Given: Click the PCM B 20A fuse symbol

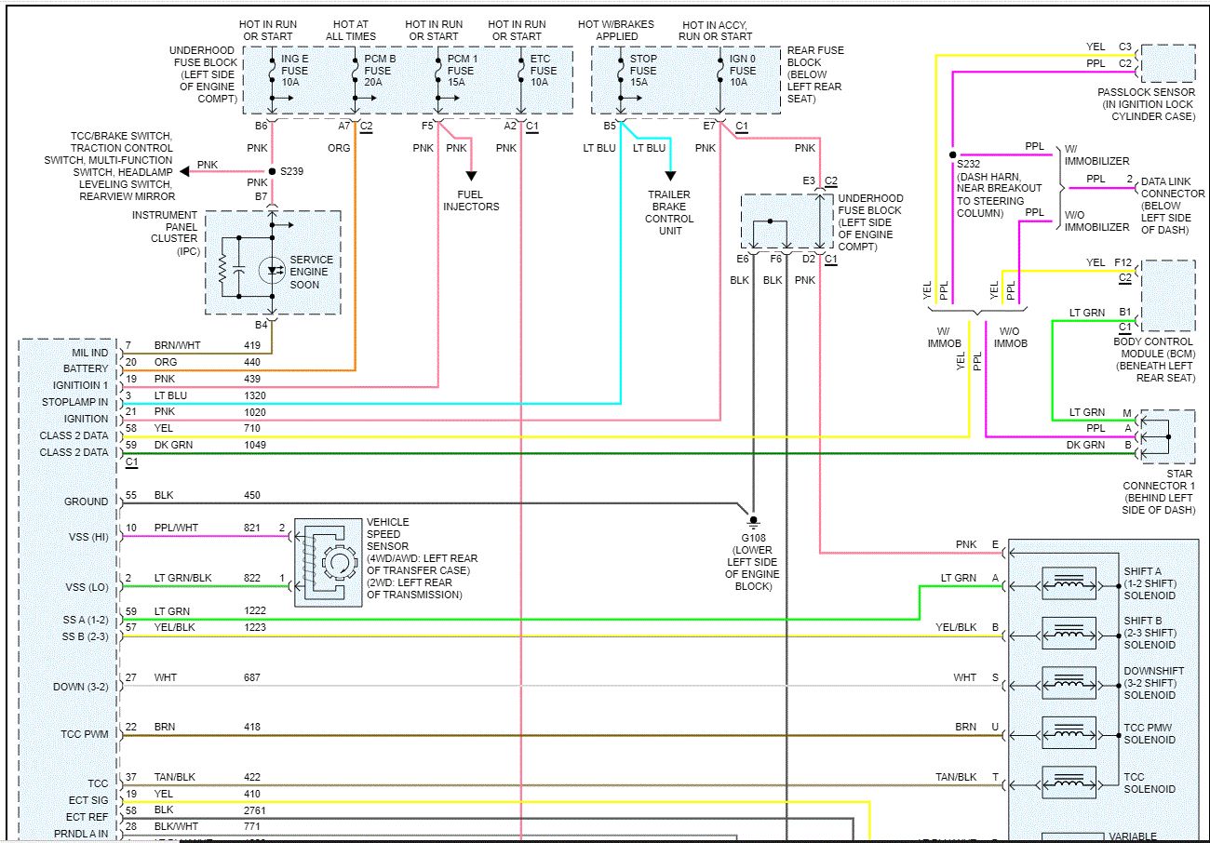Looking at the screenshot, I should click(355, 71).
